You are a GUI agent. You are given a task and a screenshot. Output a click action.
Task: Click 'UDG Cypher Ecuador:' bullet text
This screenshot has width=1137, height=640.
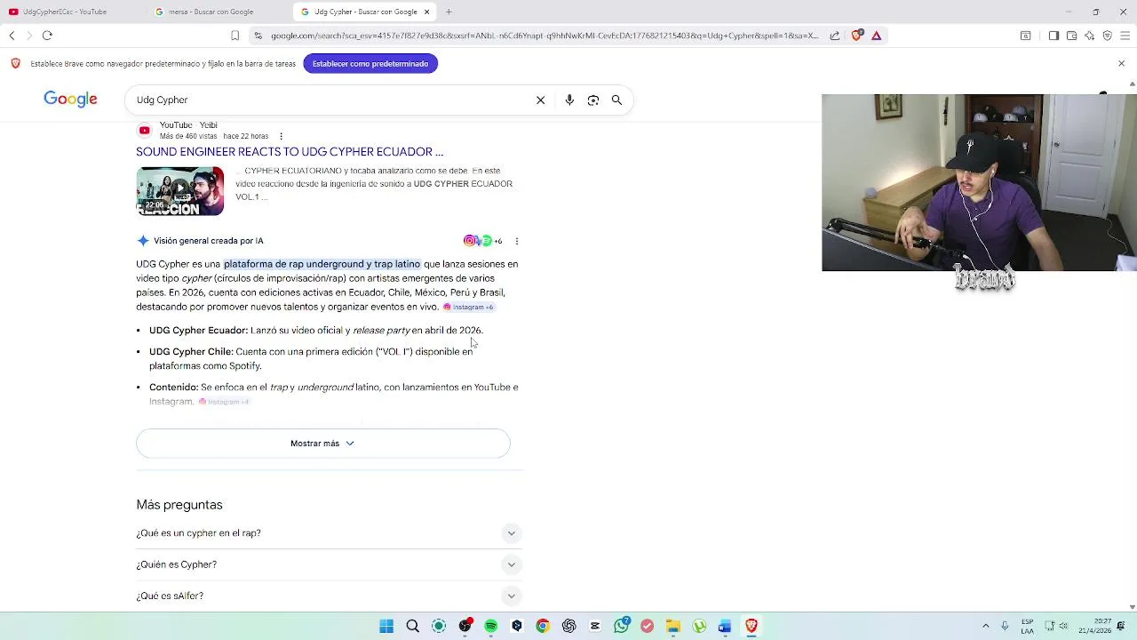click(198, 331)
